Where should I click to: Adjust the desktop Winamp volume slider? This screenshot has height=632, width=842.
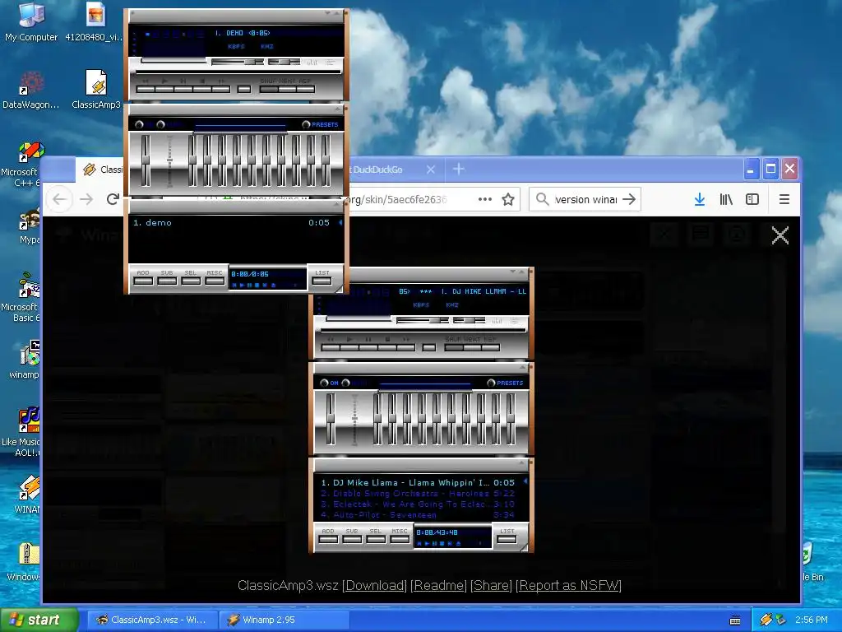237,63
